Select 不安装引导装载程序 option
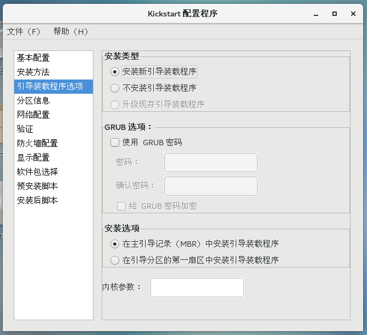Image resolution: width=367 pixels, height=335 pixels. [x=115, y=88]
